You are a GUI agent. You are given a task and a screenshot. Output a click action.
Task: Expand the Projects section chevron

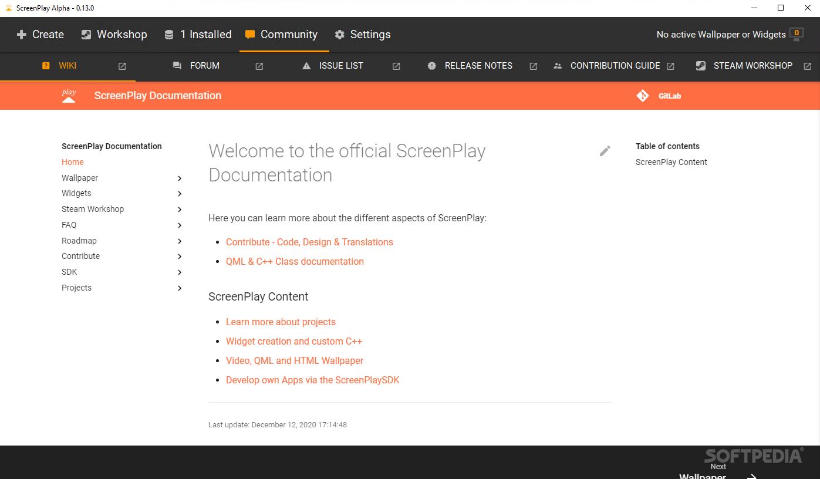click(x=180, y=288)
